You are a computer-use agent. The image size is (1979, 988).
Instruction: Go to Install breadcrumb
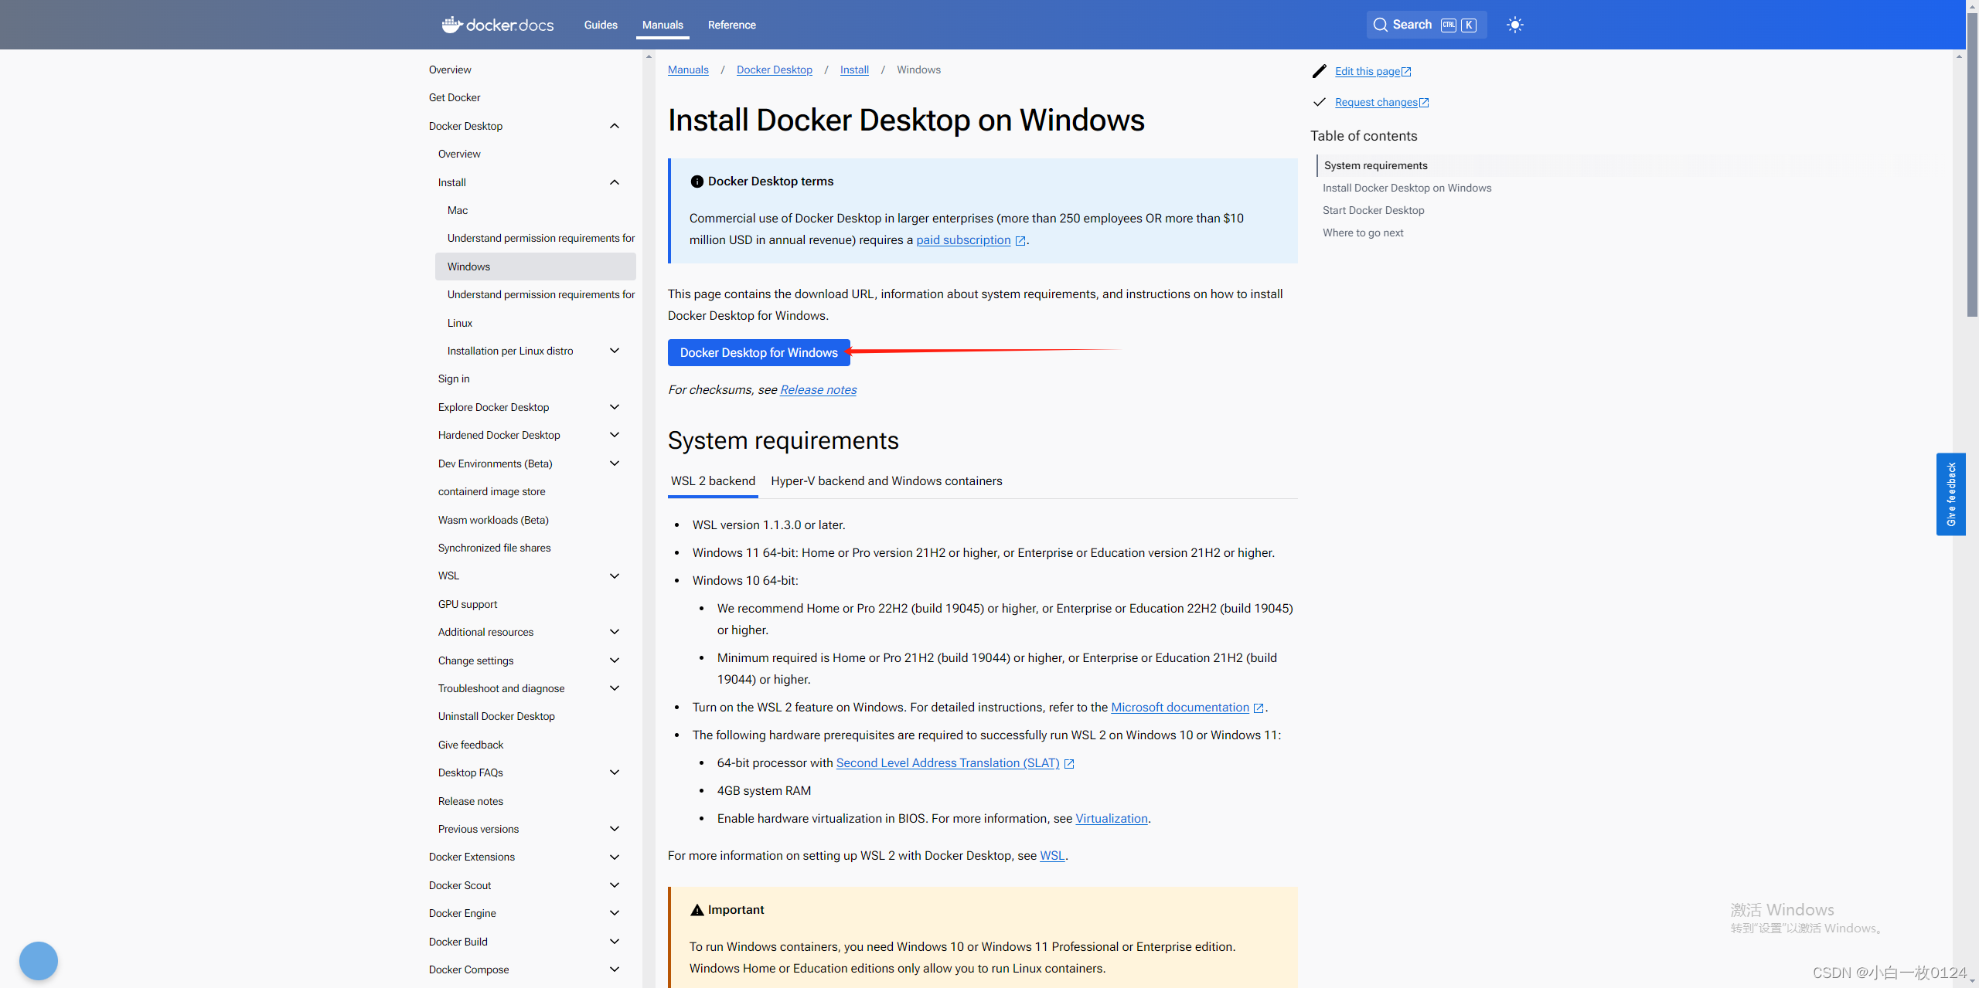pos(854,70)
